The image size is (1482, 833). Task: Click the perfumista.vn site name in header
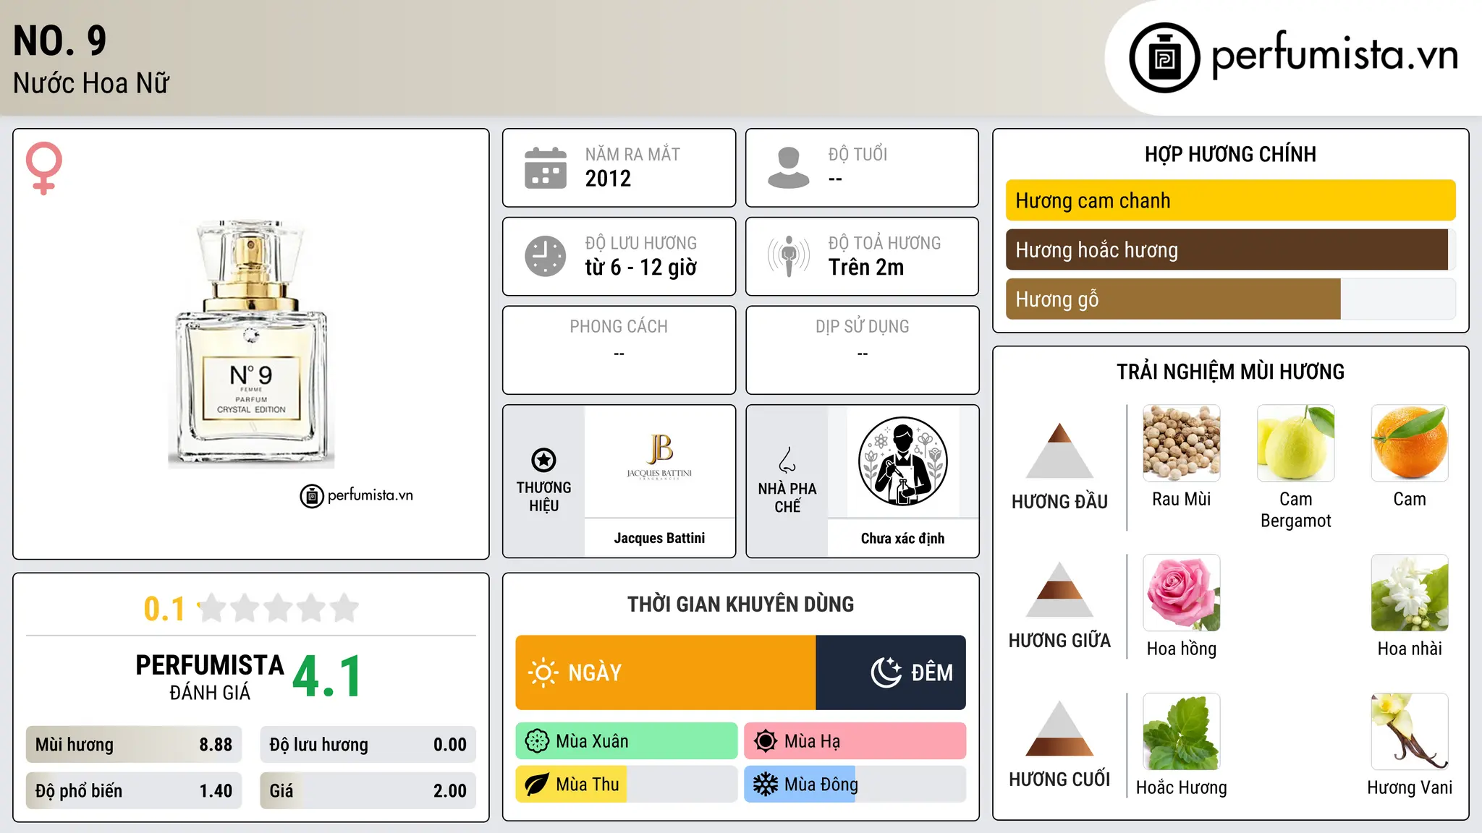click(1334, 55)
